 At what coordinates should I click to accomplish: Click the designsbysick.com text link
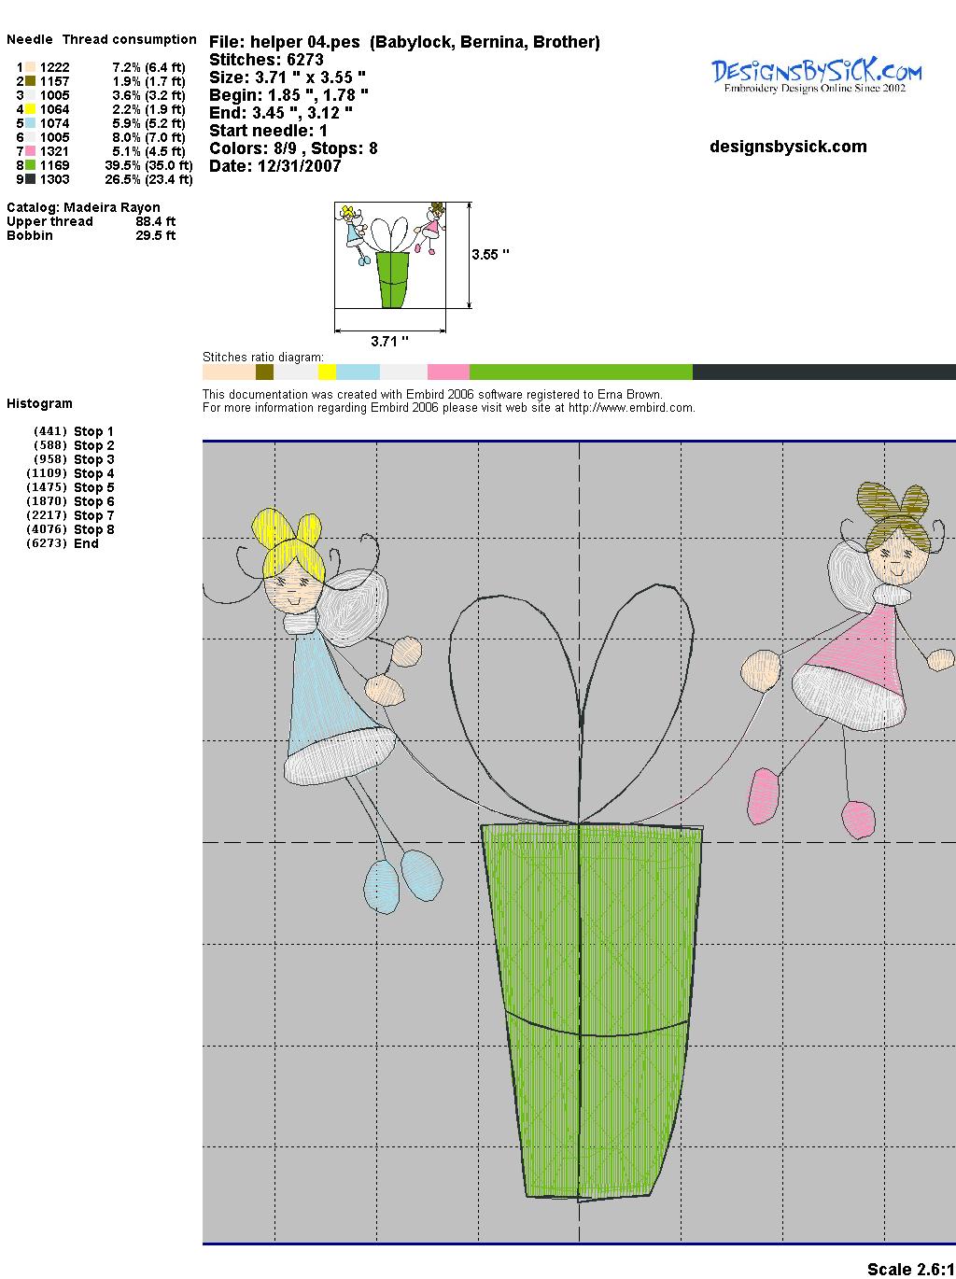(x=788, y=147)
